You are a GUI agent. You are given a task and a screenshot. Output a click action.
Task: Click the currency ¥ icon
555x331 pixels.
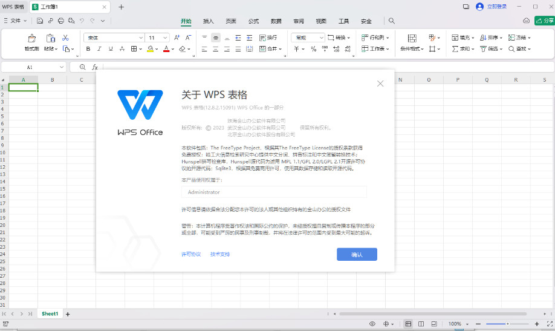(297, 49)
